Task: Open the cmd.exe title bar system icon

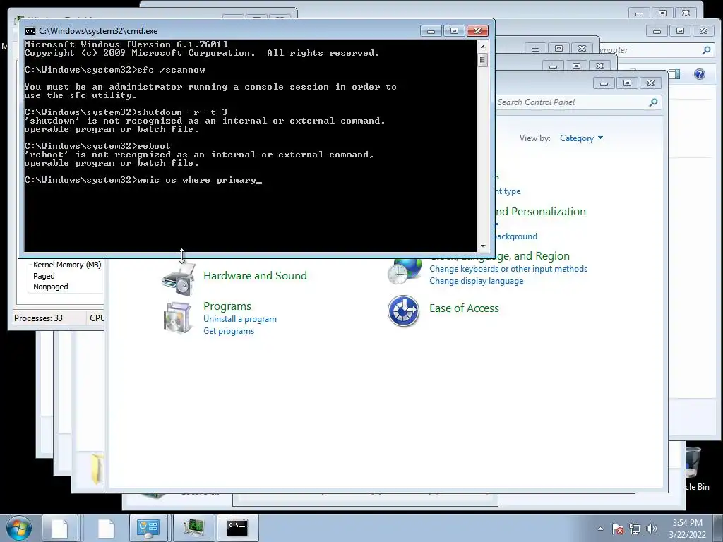Action: pos(30,31)
